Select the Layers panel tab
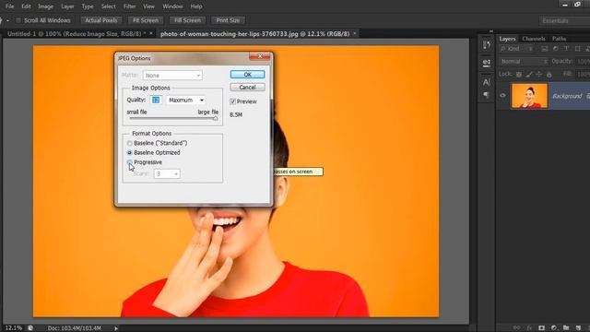 point(507,39)
